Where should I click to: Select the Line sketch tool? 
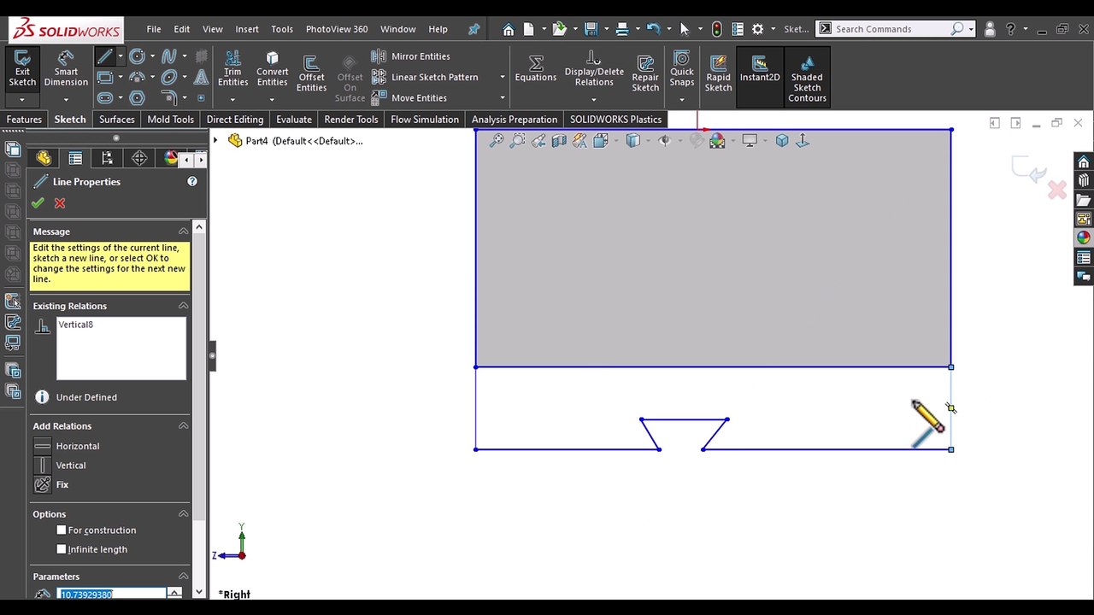[x=104, y=57]
